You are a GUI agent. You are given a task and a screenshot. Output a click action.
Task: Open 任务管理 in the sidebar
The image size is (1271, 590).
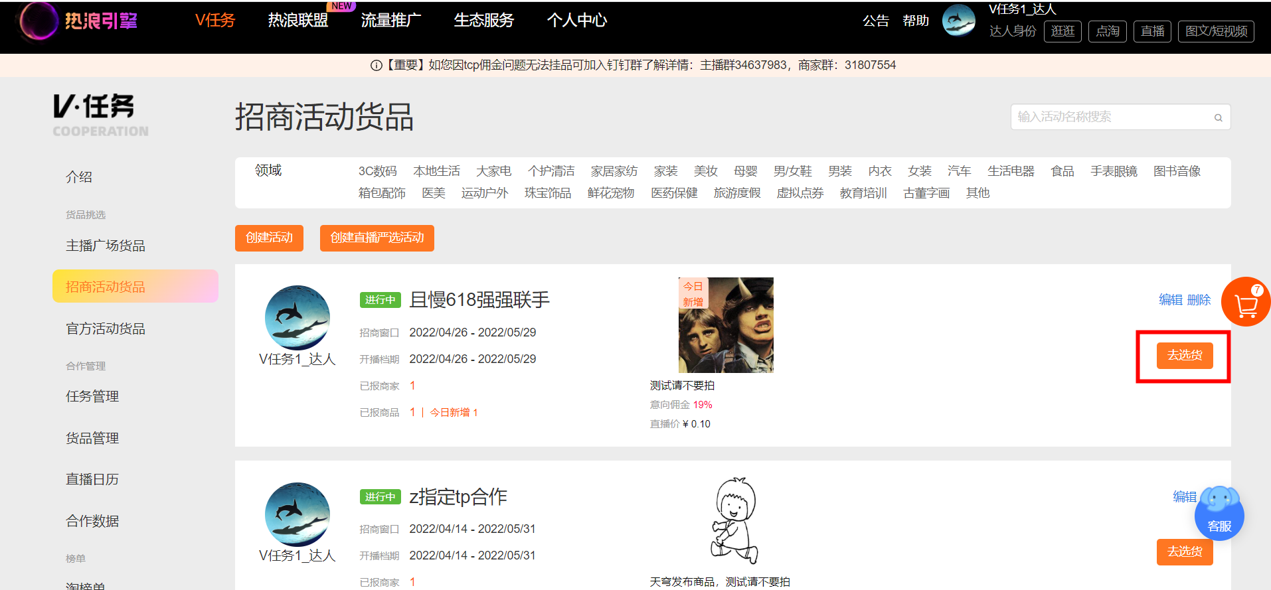[92, 396]
